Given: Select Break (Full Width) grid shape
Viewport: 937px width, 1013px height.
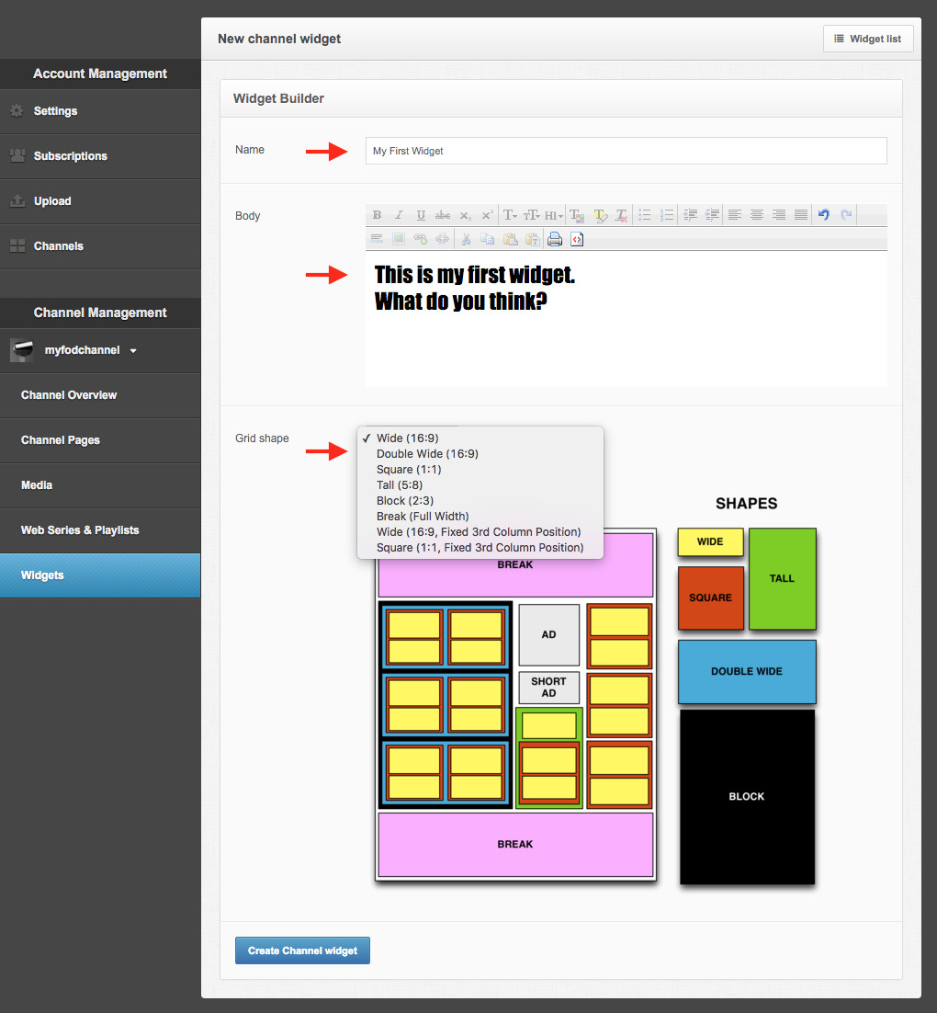Looking at the screenshot, I should 480,517.
